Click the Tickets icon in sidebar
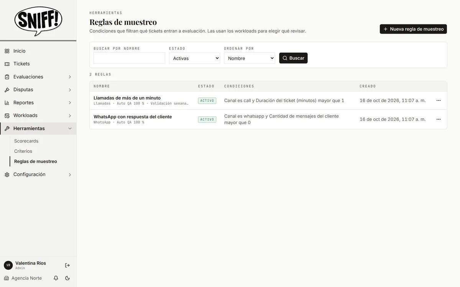The image size is (460, 287). (x=7, y=64)
